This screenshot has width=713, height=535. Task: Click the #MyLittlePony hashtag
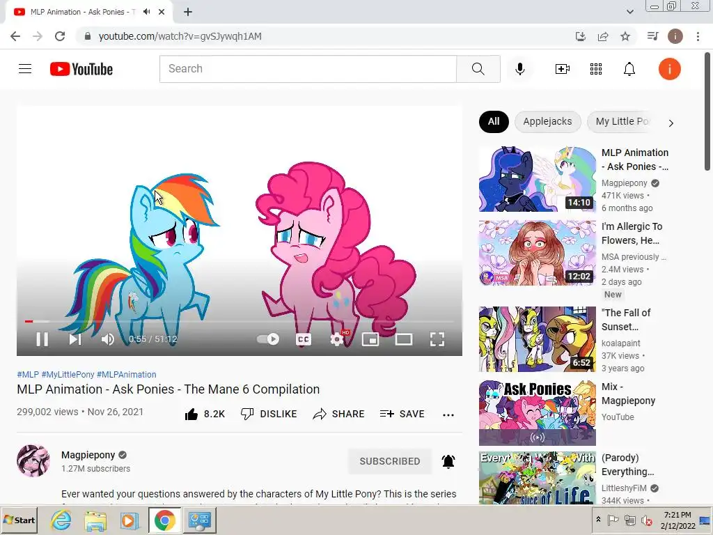point(68,374)
